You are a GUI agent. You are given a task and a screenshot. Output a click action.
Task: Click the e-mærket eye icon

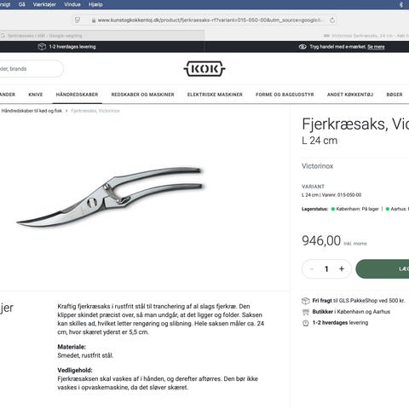coord(302,47)
